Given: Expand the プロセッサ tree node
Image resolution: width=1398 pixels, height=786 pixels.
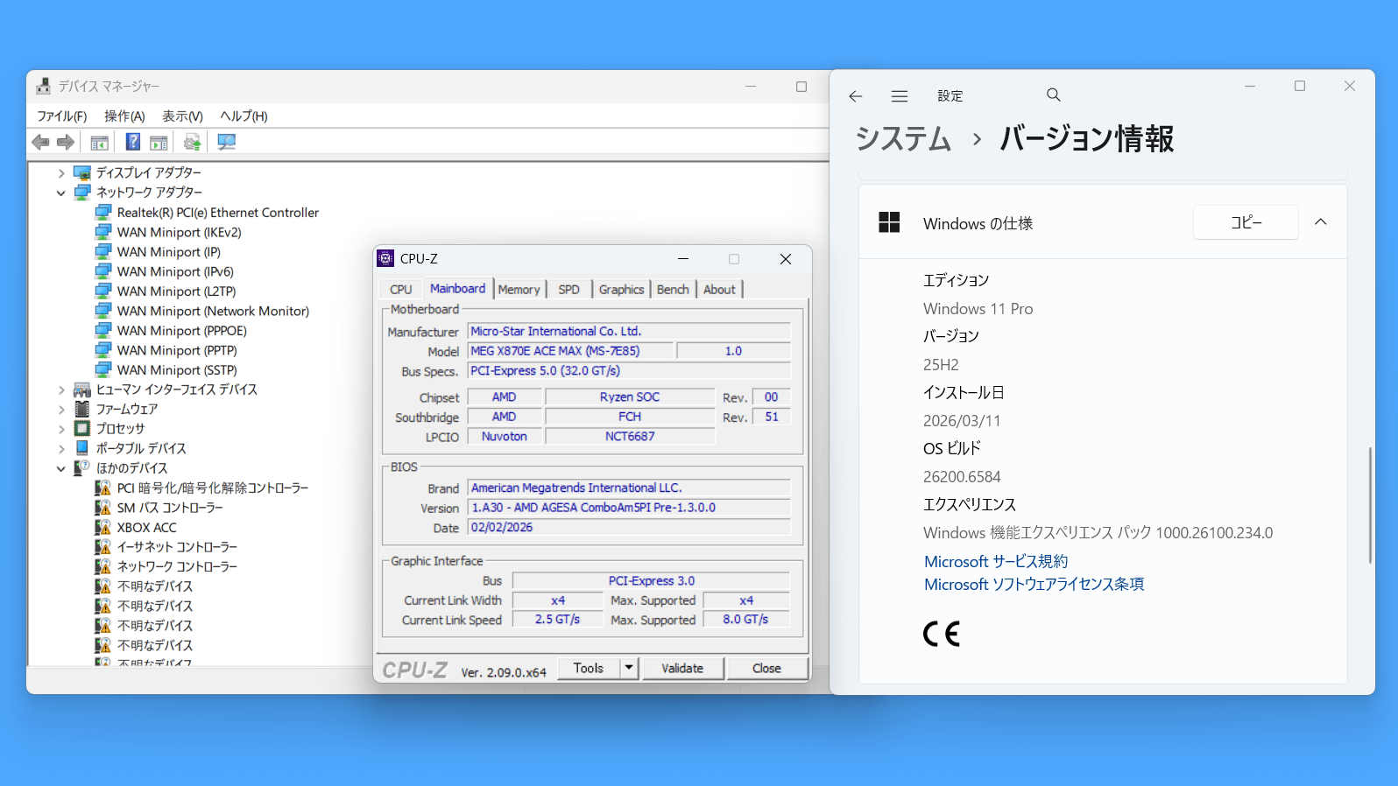Looking at the screenshot, I should click(61, 429).
